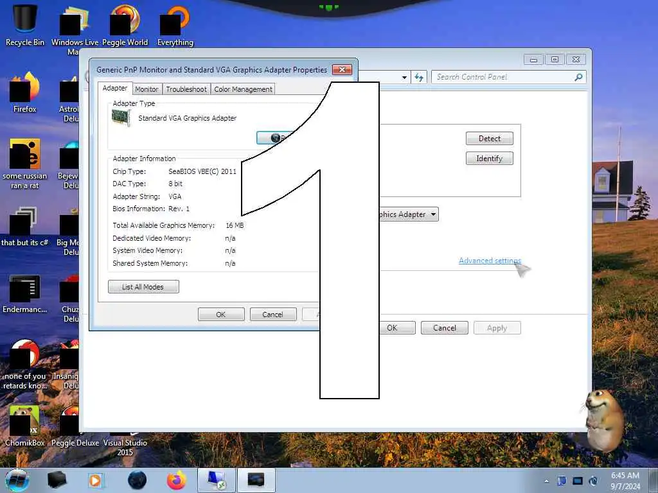The height and width of the screenshot is (493, 658).
Task: Select the Adapter tab
Action: pos(115,88)
